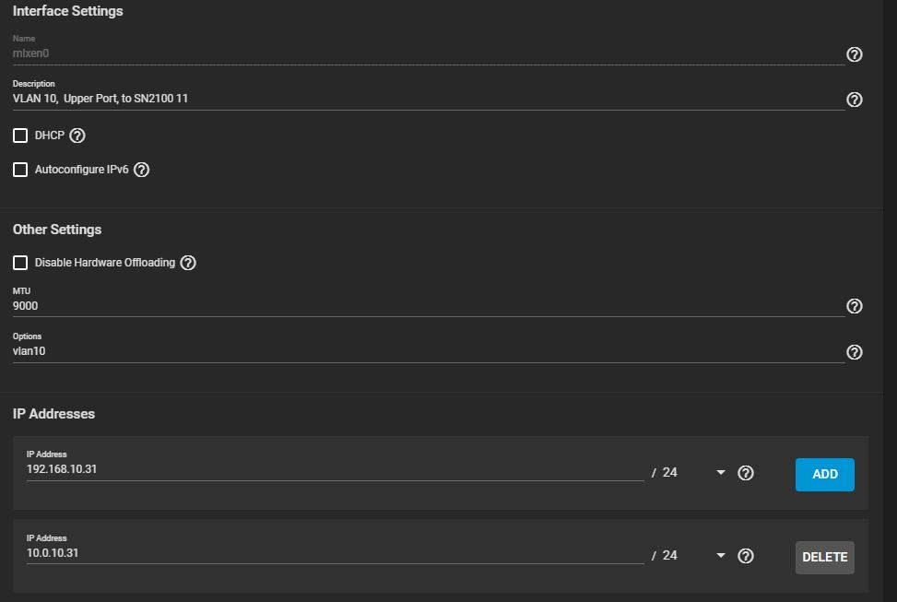Expand netmask dropdown for 192.168.10.31
Viewport: 897px width, 602px height.
pos(721,473)
